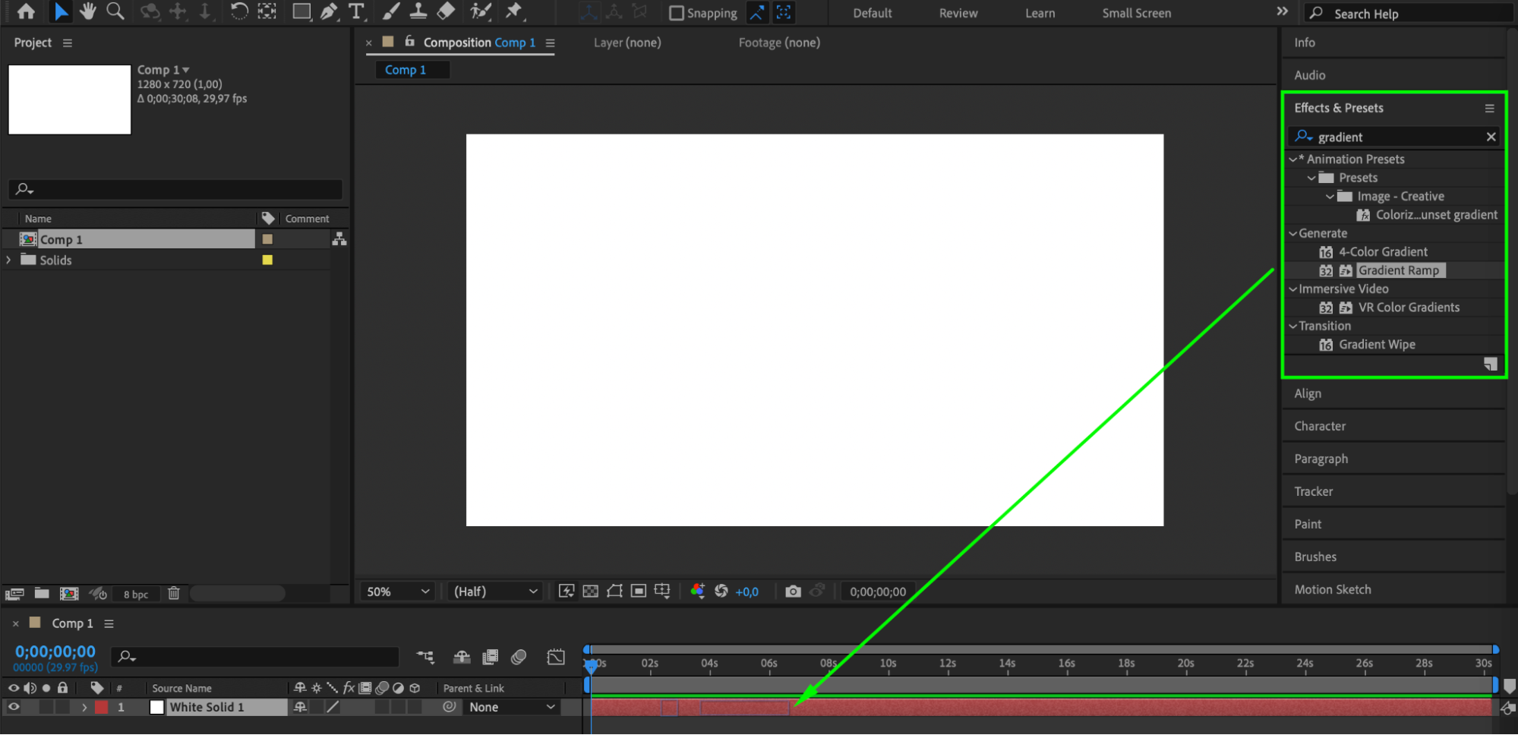Open the Half resolution dropdown
This screenshot has width=1518, height=735.
pos(495,591)
